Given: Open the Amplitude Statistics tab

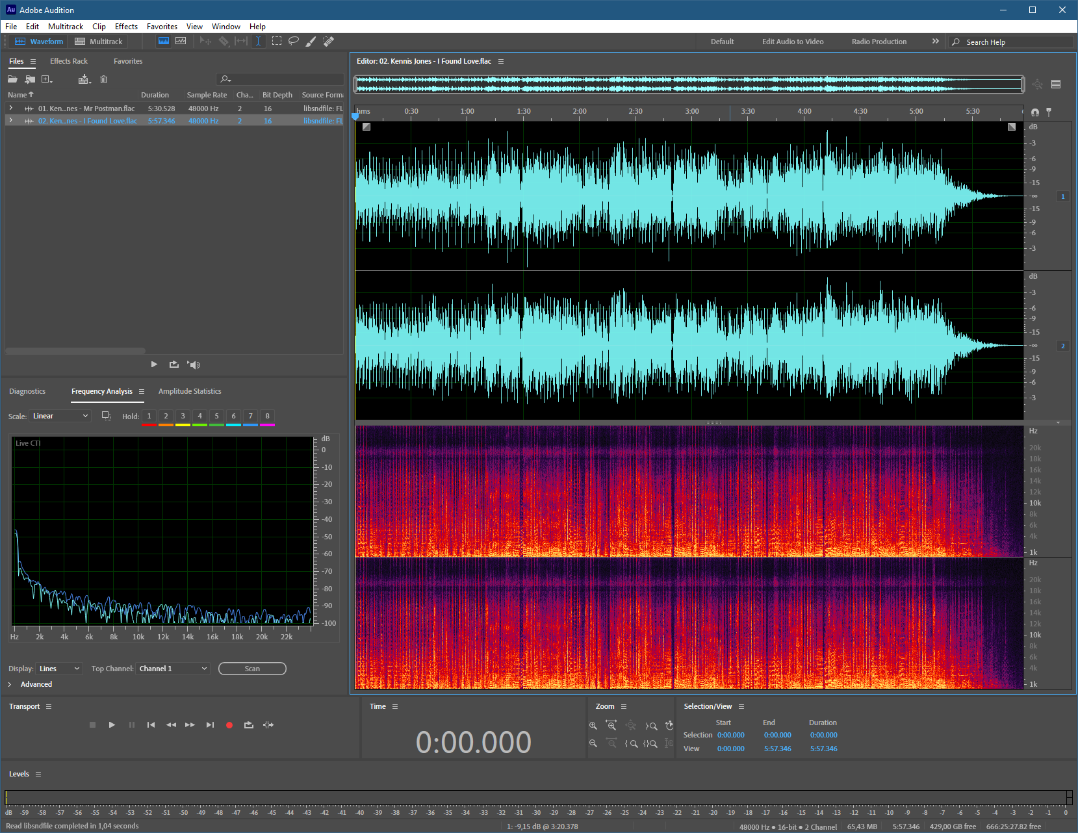Looking at the screenshot, I should pyautogui.click(x=190, y=391).
